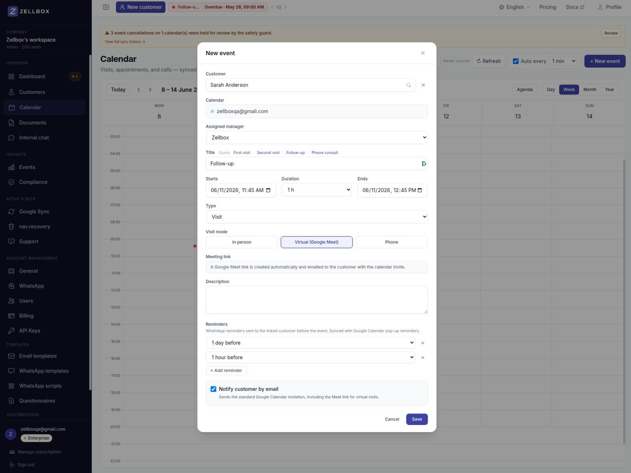Open Google Sync icon

click(11, 212)
